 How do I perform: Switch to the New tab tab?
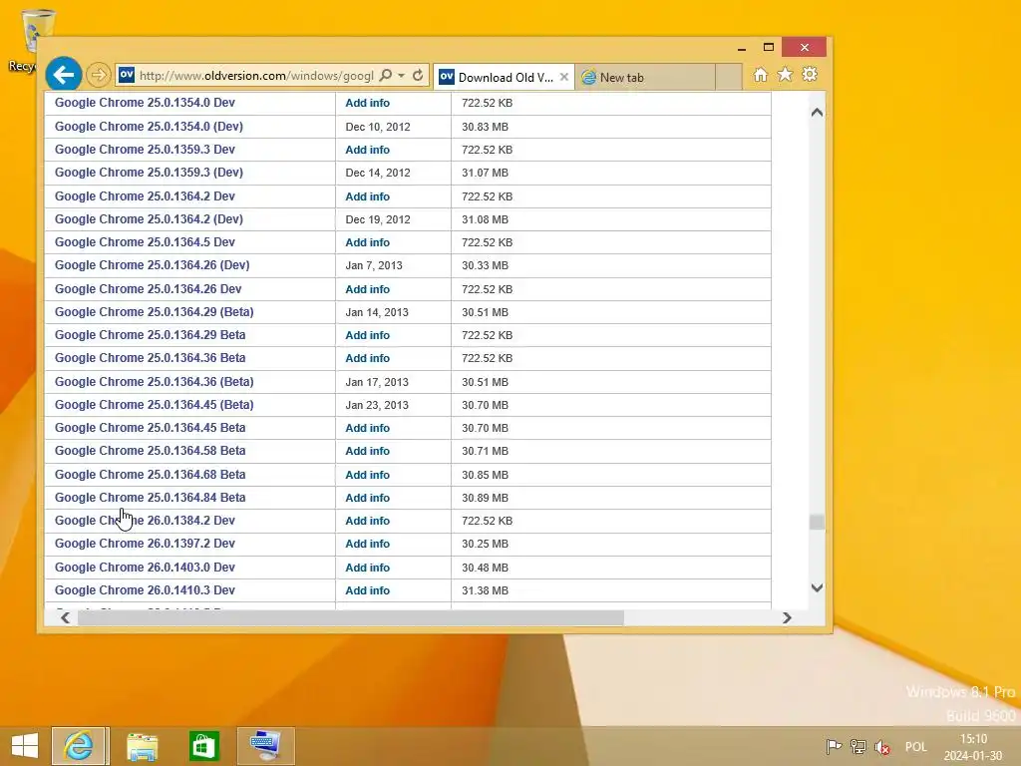[645, 77]
